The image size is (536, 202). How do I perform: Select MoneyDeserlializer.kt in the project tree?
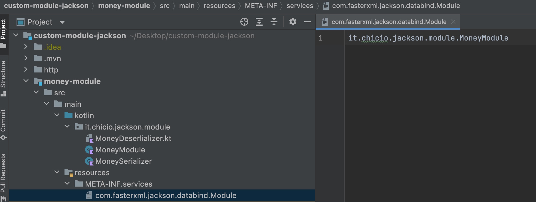point(133,138)
